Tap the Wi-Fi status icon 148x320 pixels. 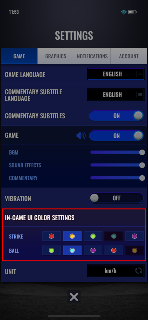click(123, 12)
